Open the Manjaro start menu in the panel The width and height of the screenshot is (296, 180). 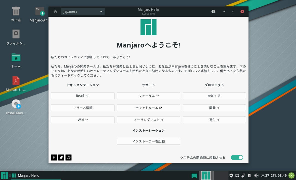[4, 175]
